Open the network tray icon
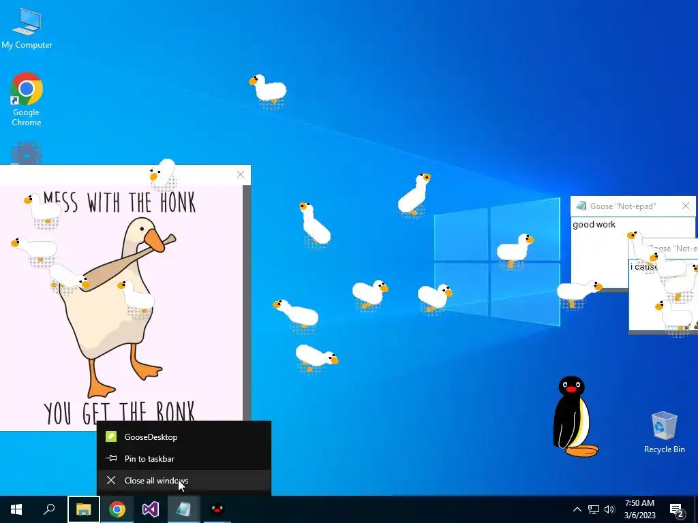 click(594, 509)
